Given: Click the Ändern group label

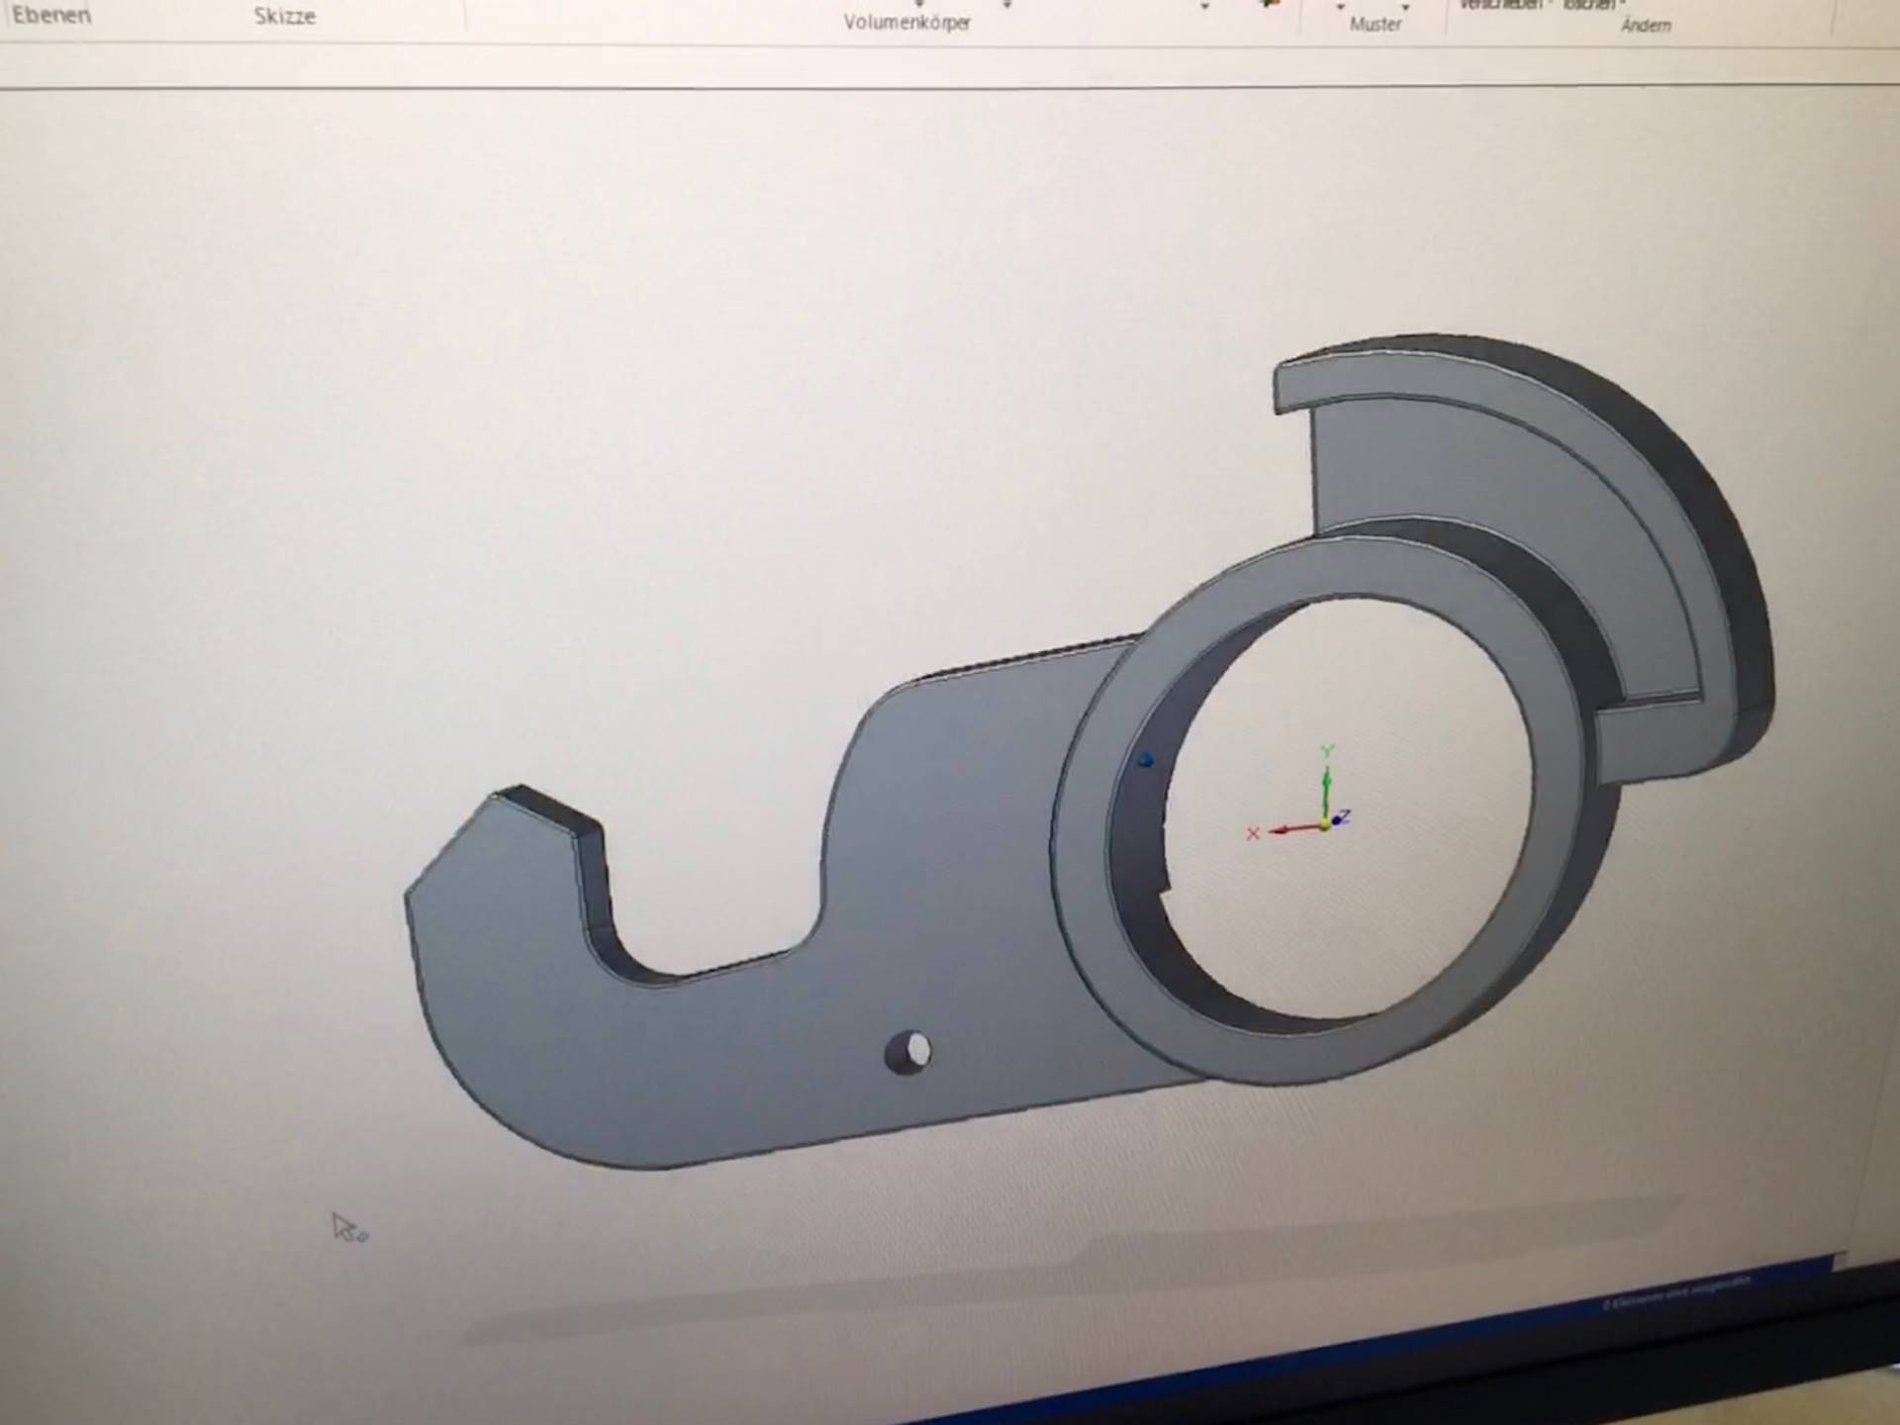Looking at the screenshot, I should [1646, 26].
